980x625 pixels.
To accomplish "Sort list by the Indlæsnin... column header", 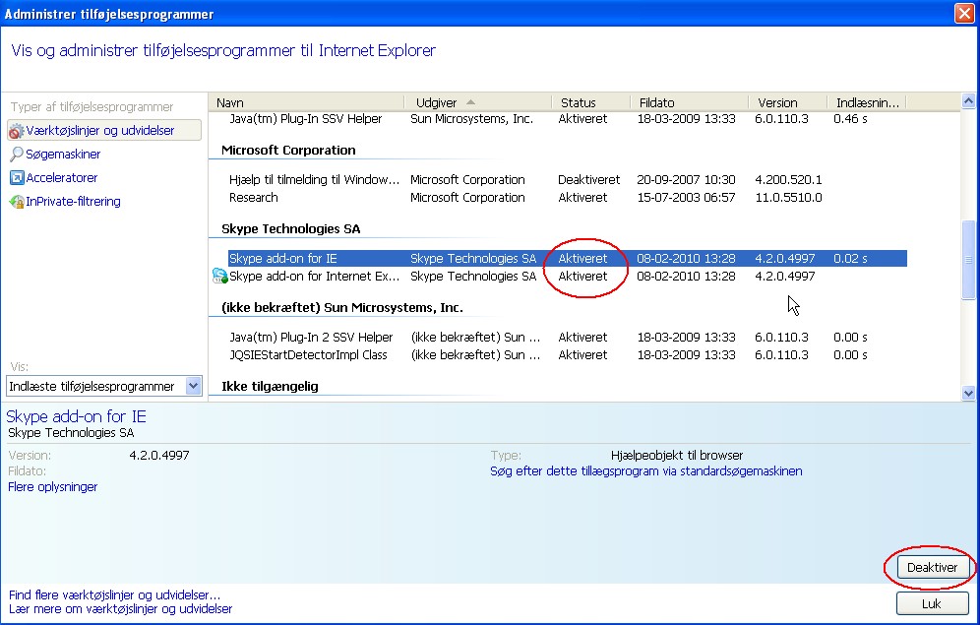I will tap(868, 102).
